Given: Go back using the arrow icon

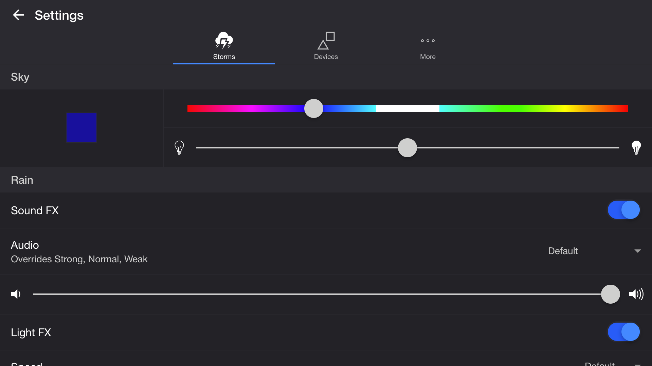Looking at the screenshot, I should tap(18, 15).
